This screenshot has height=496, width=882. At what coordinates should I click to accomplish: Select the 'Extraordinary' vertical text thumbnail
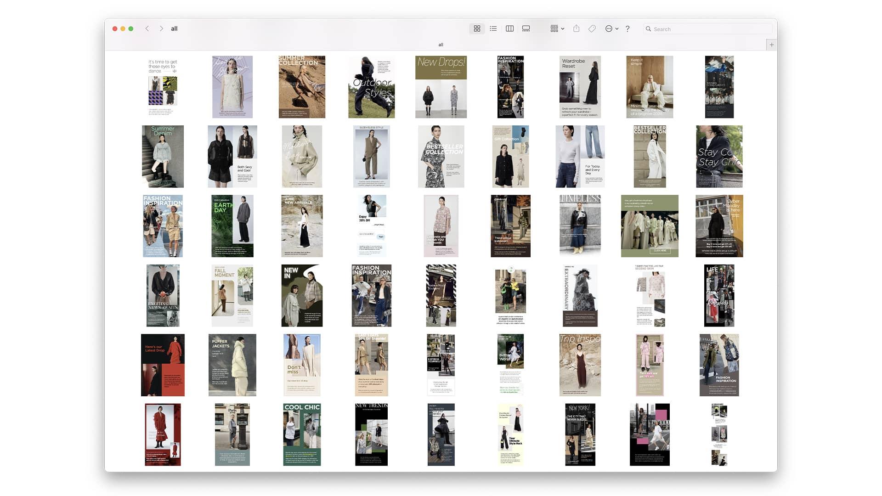pyautogui.click(x=580, y=296)
